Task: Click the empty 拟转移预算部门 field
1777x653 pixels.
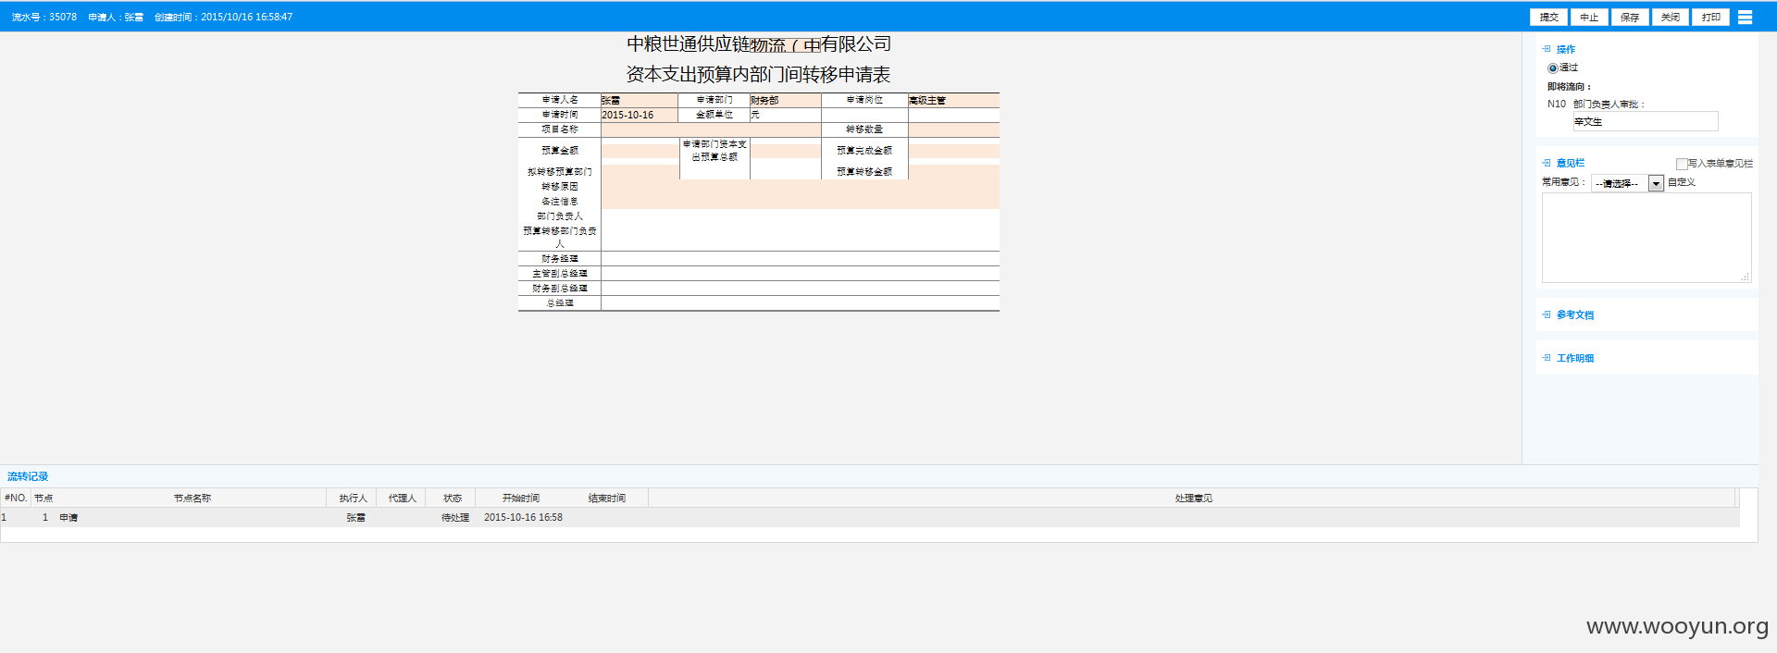Action: [640, 172]
